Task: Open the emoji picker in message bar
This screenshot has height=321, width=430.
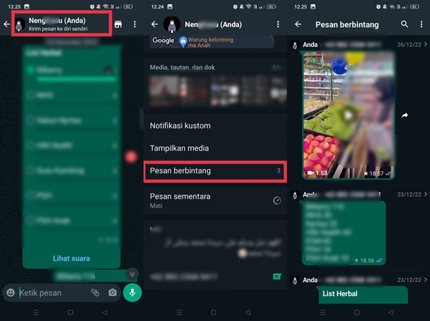Action: click(x=11, y=293)
